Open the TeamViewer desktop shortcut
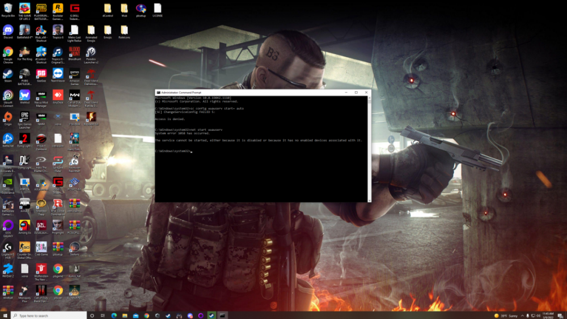The width and height of the screenshot is (567, 319). [x=57, y=74]
